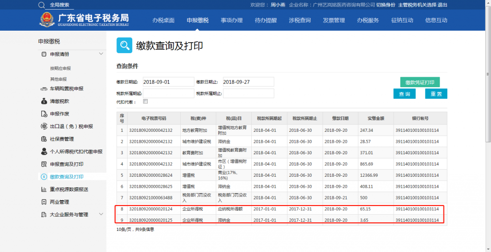The image size is (491, 252).
Task: Click the 退出 link
Action: [442, 5]
